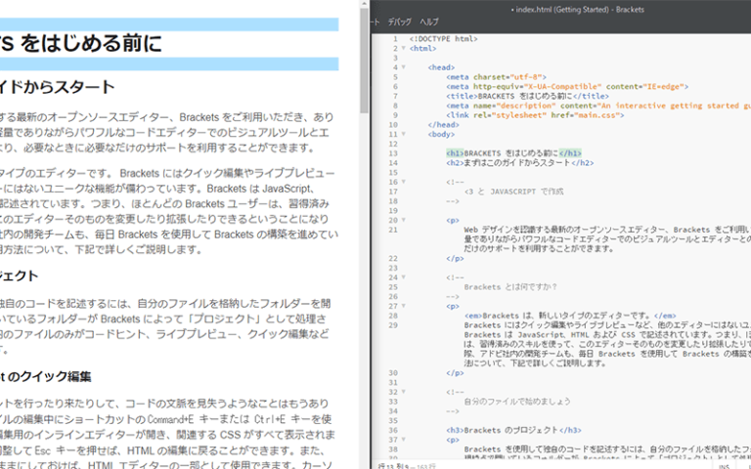Click the closing </p> tag on line 22
The width and height of the screenshot is (751, 469).
coord(455,258)
